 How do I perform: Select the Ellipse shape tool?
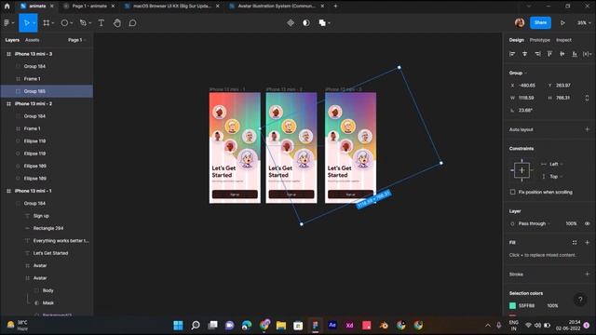64,22
